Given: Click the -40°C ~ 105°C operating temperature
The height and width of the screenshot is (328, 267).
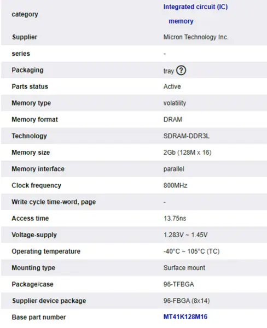Looking at the screenshot, I should coord(191,251).
